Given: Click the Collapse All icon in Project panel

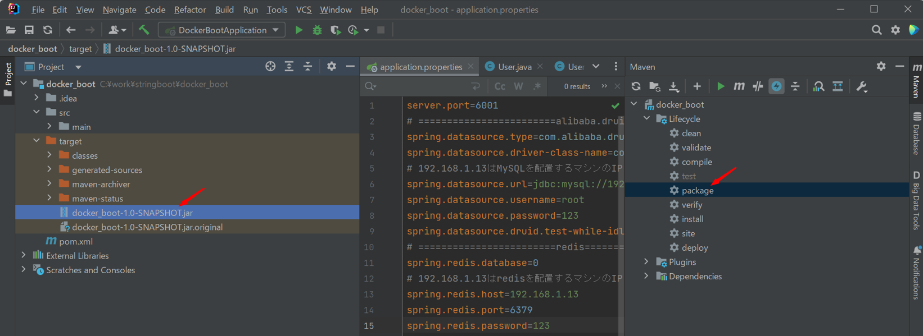Looking at the screenshot, I should 307,66.
